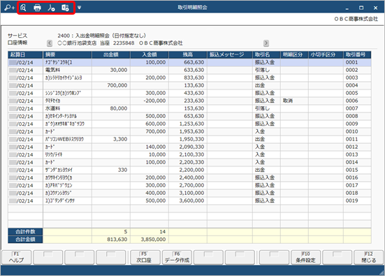Click the magnifier plus zoom icon
Image resolution: width=385 pixels, height=276 pixels.
click(9, 8)
